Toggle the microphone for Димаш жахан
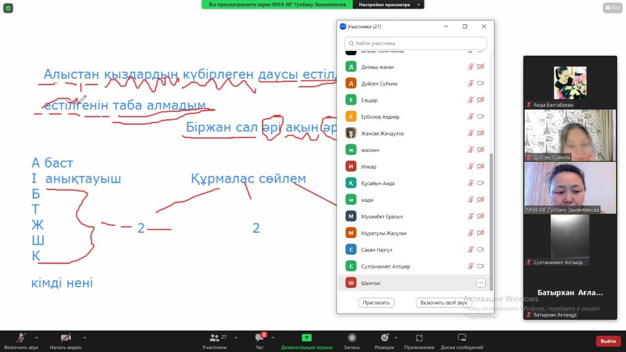This screenshot has width=626, height=352. tap(470, 66)
